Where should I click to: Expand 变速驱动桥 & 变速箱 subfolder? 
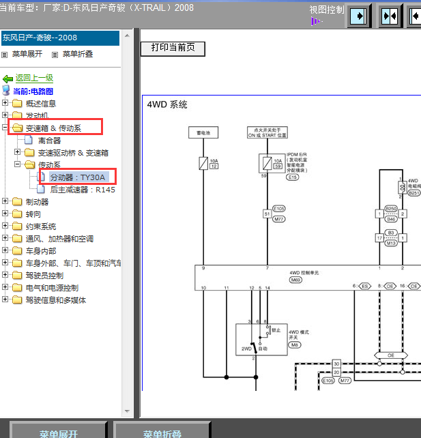pyautogui.click(x=17, y=151)
